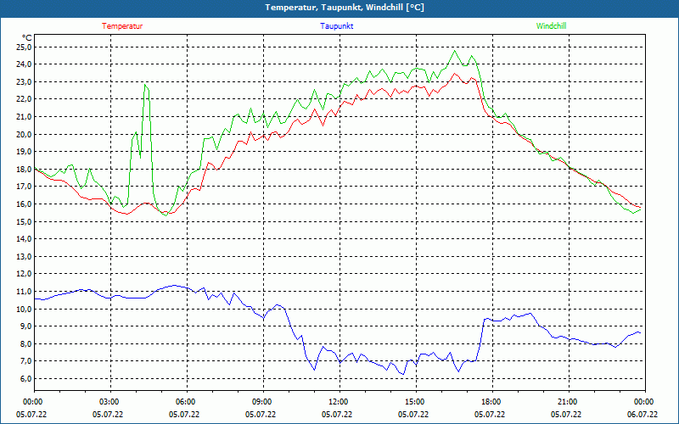
Task: Click the '21,0' y-axis value
Action: 25,117
